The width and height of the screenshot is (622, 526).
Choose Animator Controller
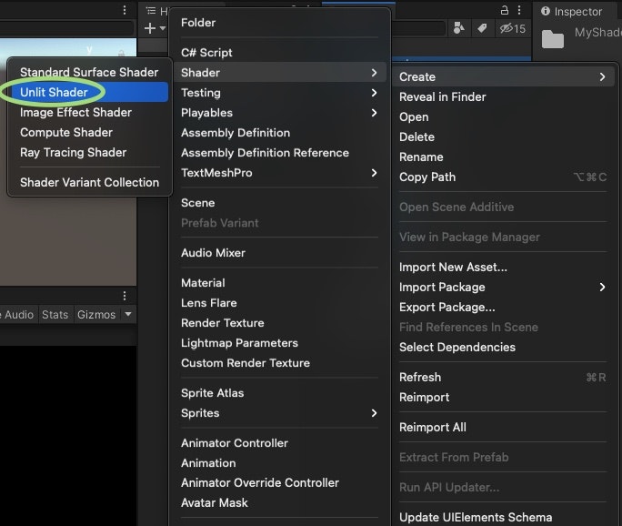click(280, 443)
